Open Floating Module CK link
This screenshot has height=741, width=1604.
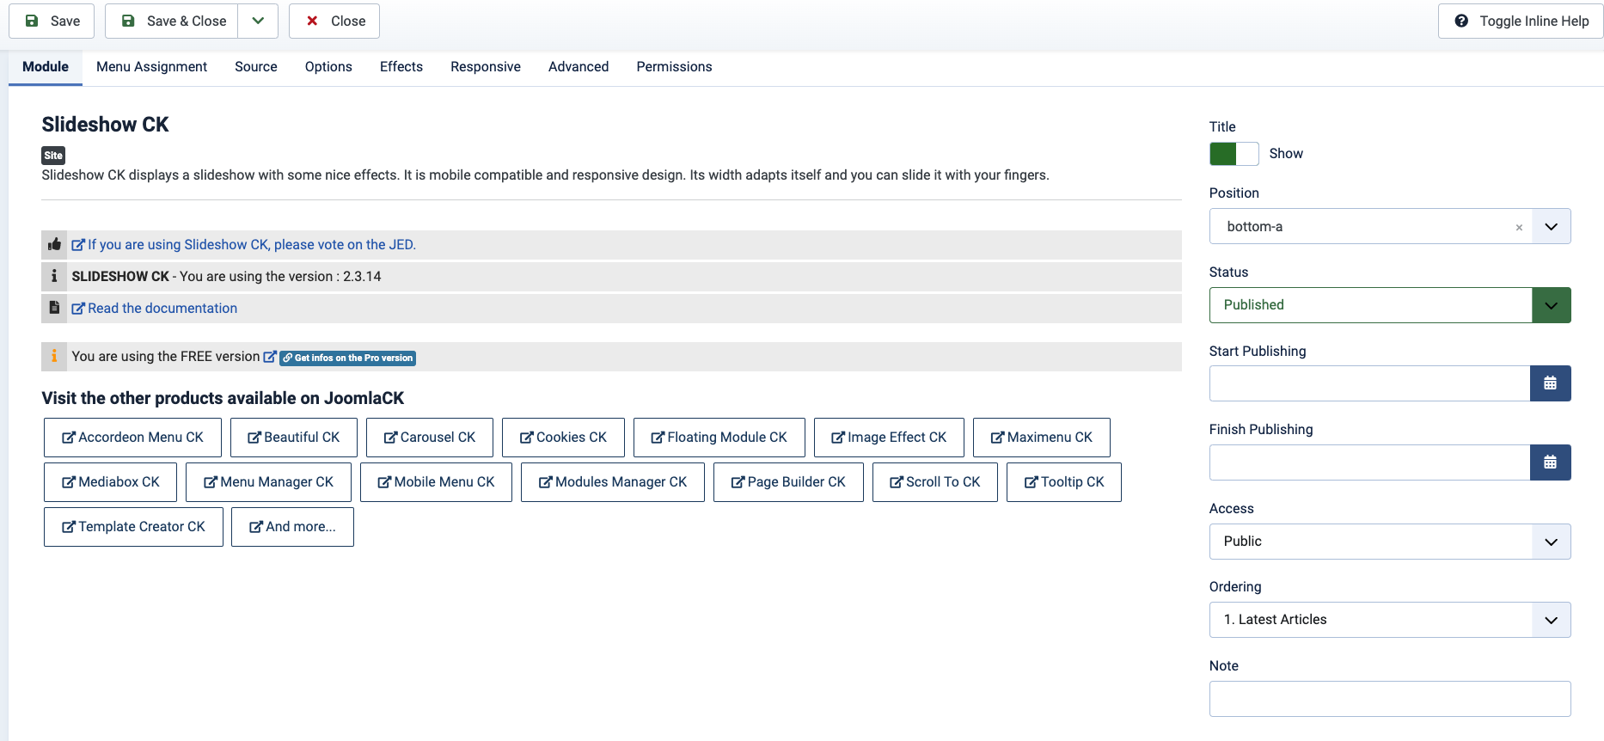pos(719,438)
